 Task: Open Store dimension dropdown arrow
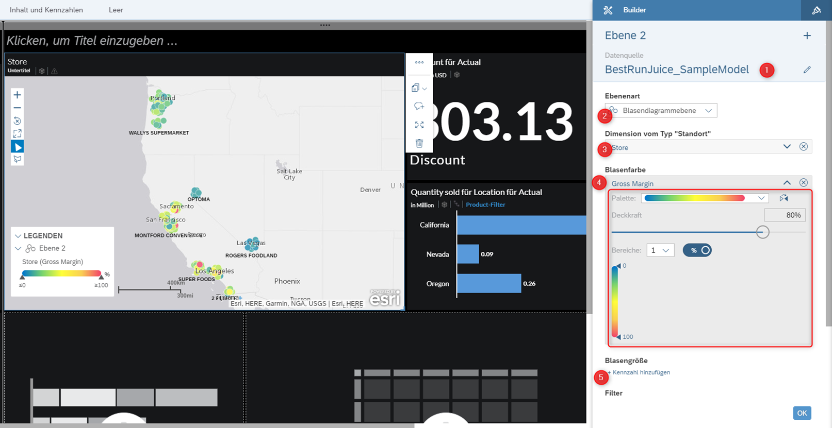787,147
